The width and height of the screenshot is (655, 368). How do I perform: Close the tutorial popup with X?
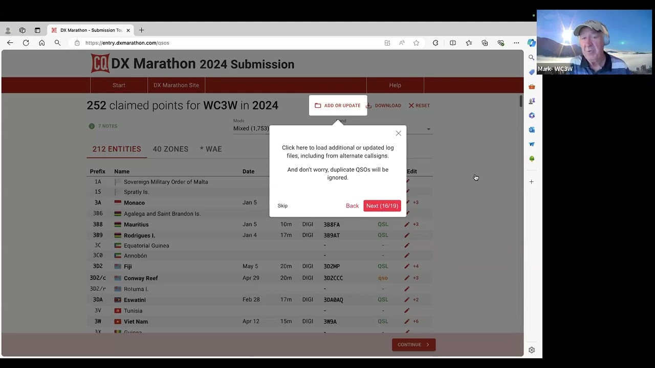point(399,133)
